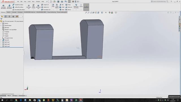Switch to the Power Surfacing RE tab
Viewport: 181px width, 102px height.
pyautogui.click(x=62, y=12)
